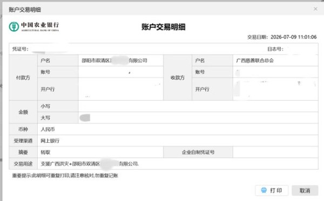Viewport: 324px width, 201px height.
Task: Click the 企业自制凭证号 label
Action: pyautogui.click(x=198, y=153)
